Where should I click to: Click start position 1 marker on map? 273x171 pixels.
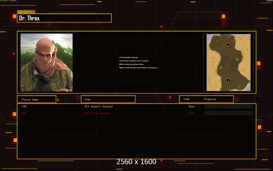click(x=228, y=80)
